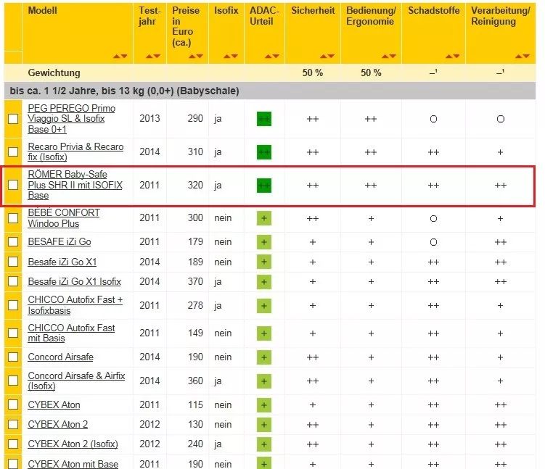Image resolution: width=545 pixels, height=469 pixels.
Task: Sort Modell column ascending with up arrow
Action: [116, 56]
